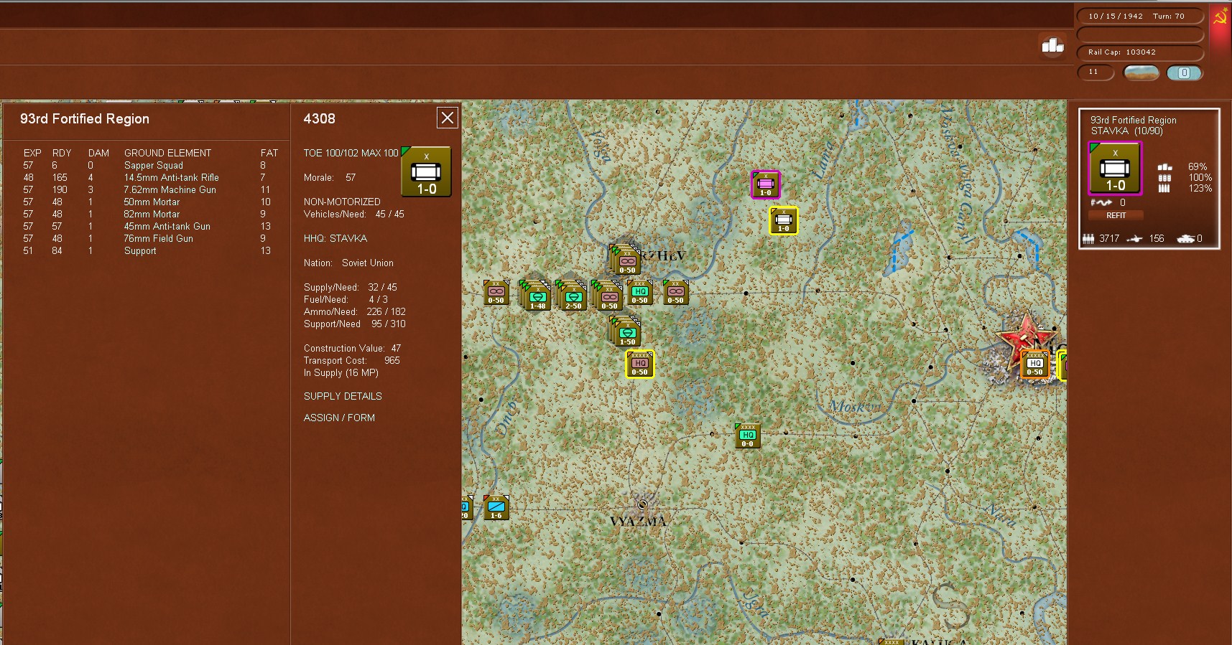The height and width of the screenshot is (645, 1232).
Task: Select the yellow-bordered 1-0 fortified unit on map
Action: (783, 220)
